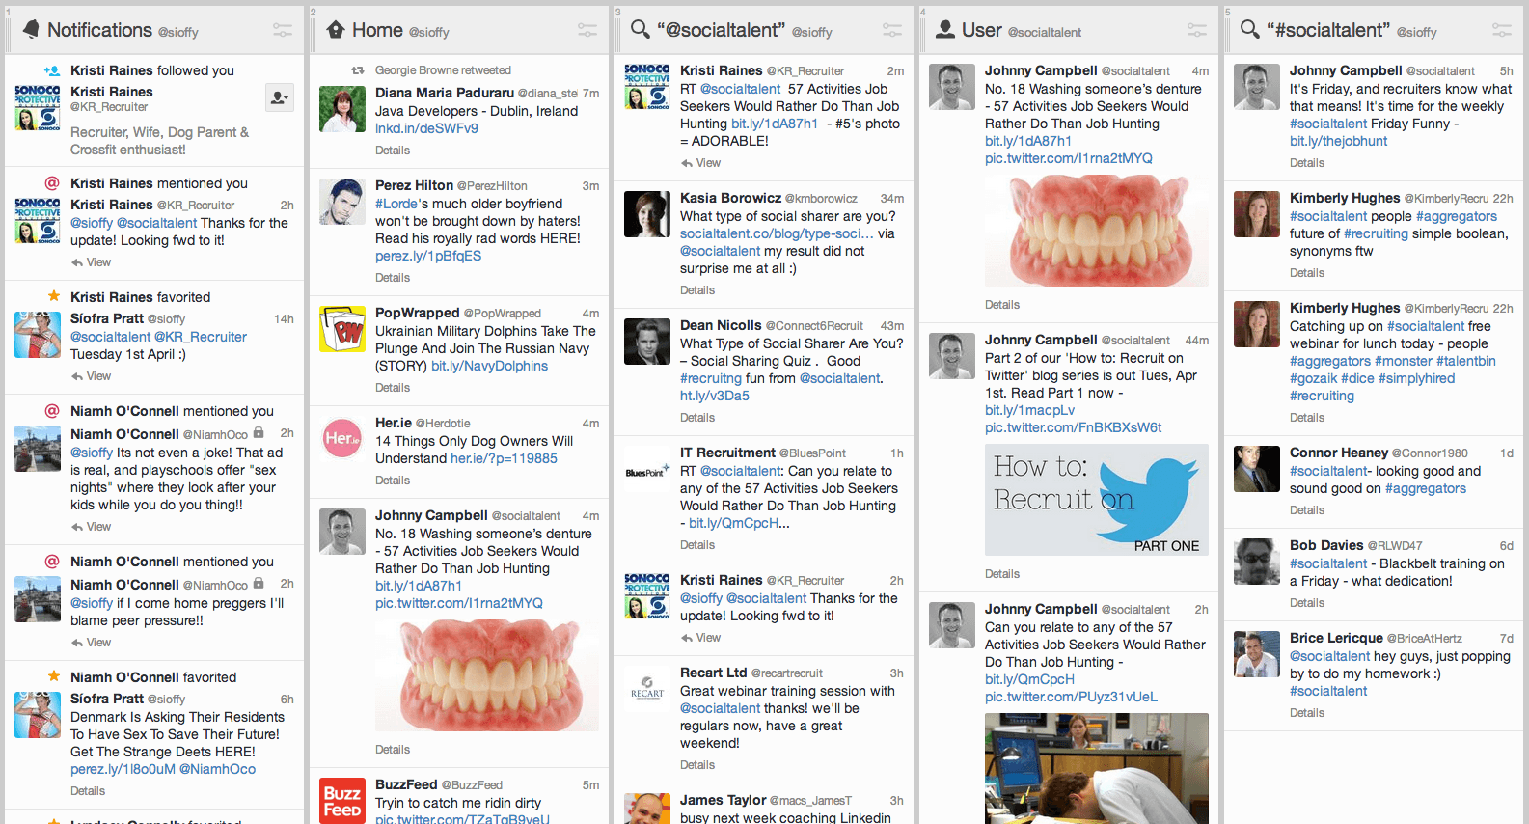The image size is (1529, 824).
Task: Open How to Recruit on Twitter image
Action: (x=1097, y=499)
